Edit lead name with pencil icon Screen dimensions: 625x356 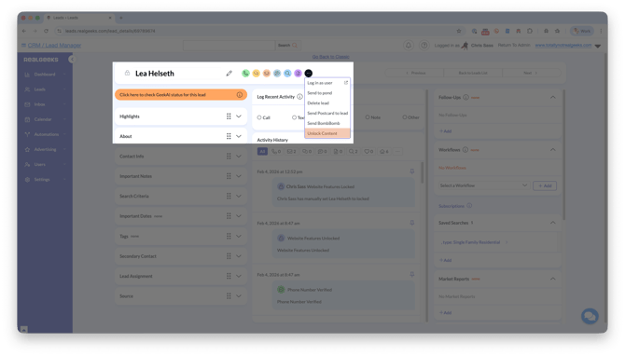click(x=229, y=74)
